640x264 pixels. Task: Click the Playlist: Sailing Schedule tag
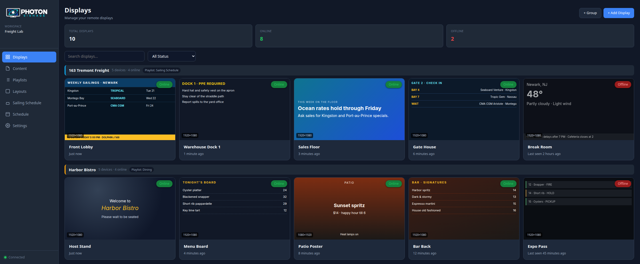coord(162,70)
